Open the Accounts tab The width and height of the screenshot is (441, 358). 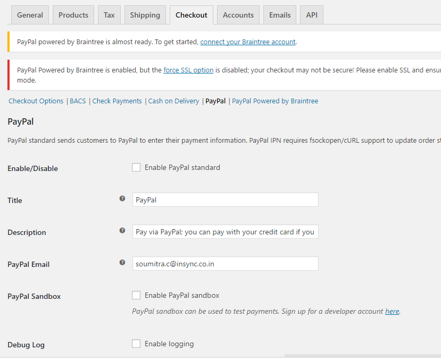[238, 15]
